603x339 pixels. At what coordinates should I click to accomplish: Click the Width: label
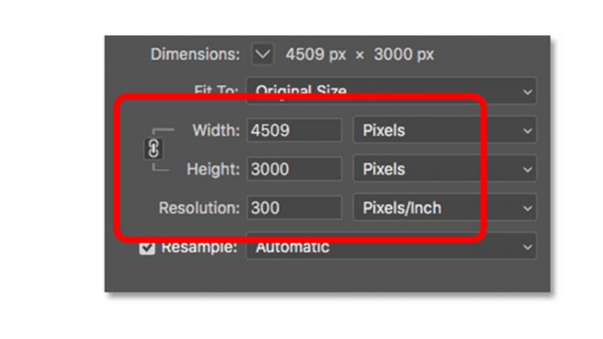216,131
